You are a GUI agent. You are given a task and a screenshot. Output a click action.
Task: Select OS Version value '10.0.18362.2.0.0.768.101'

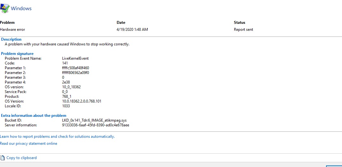pyautogui.click(x=82, y=101)
